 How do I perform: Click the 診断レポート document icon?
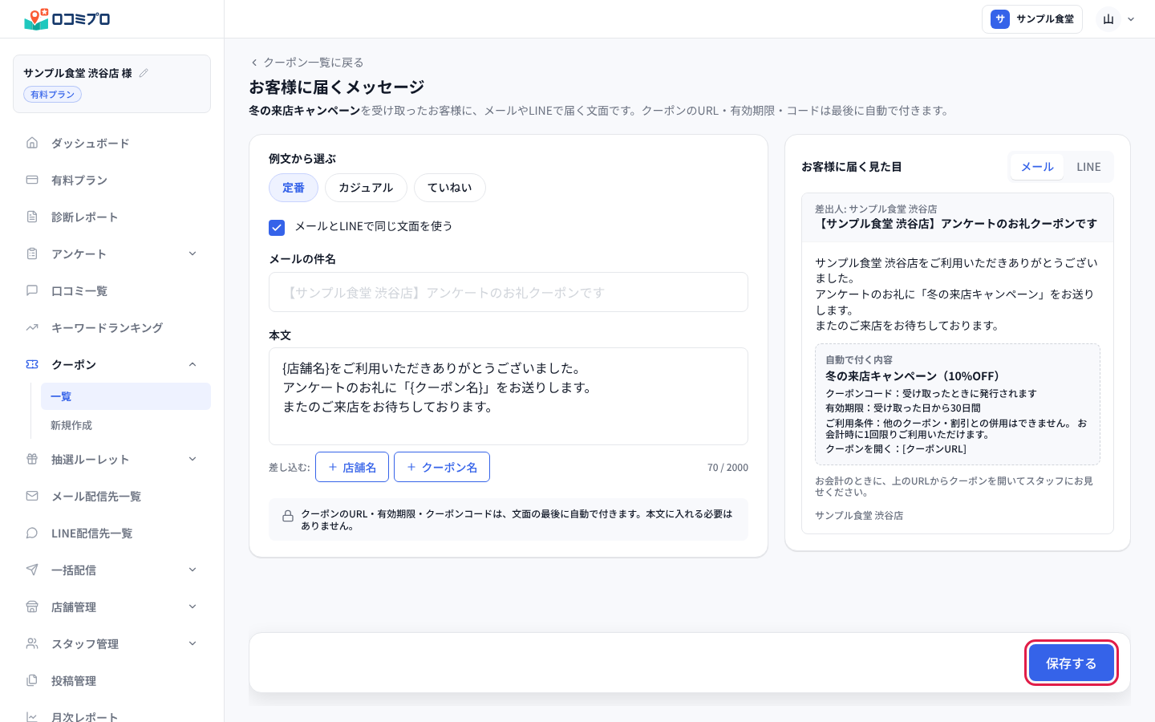(x=32, y=217)
